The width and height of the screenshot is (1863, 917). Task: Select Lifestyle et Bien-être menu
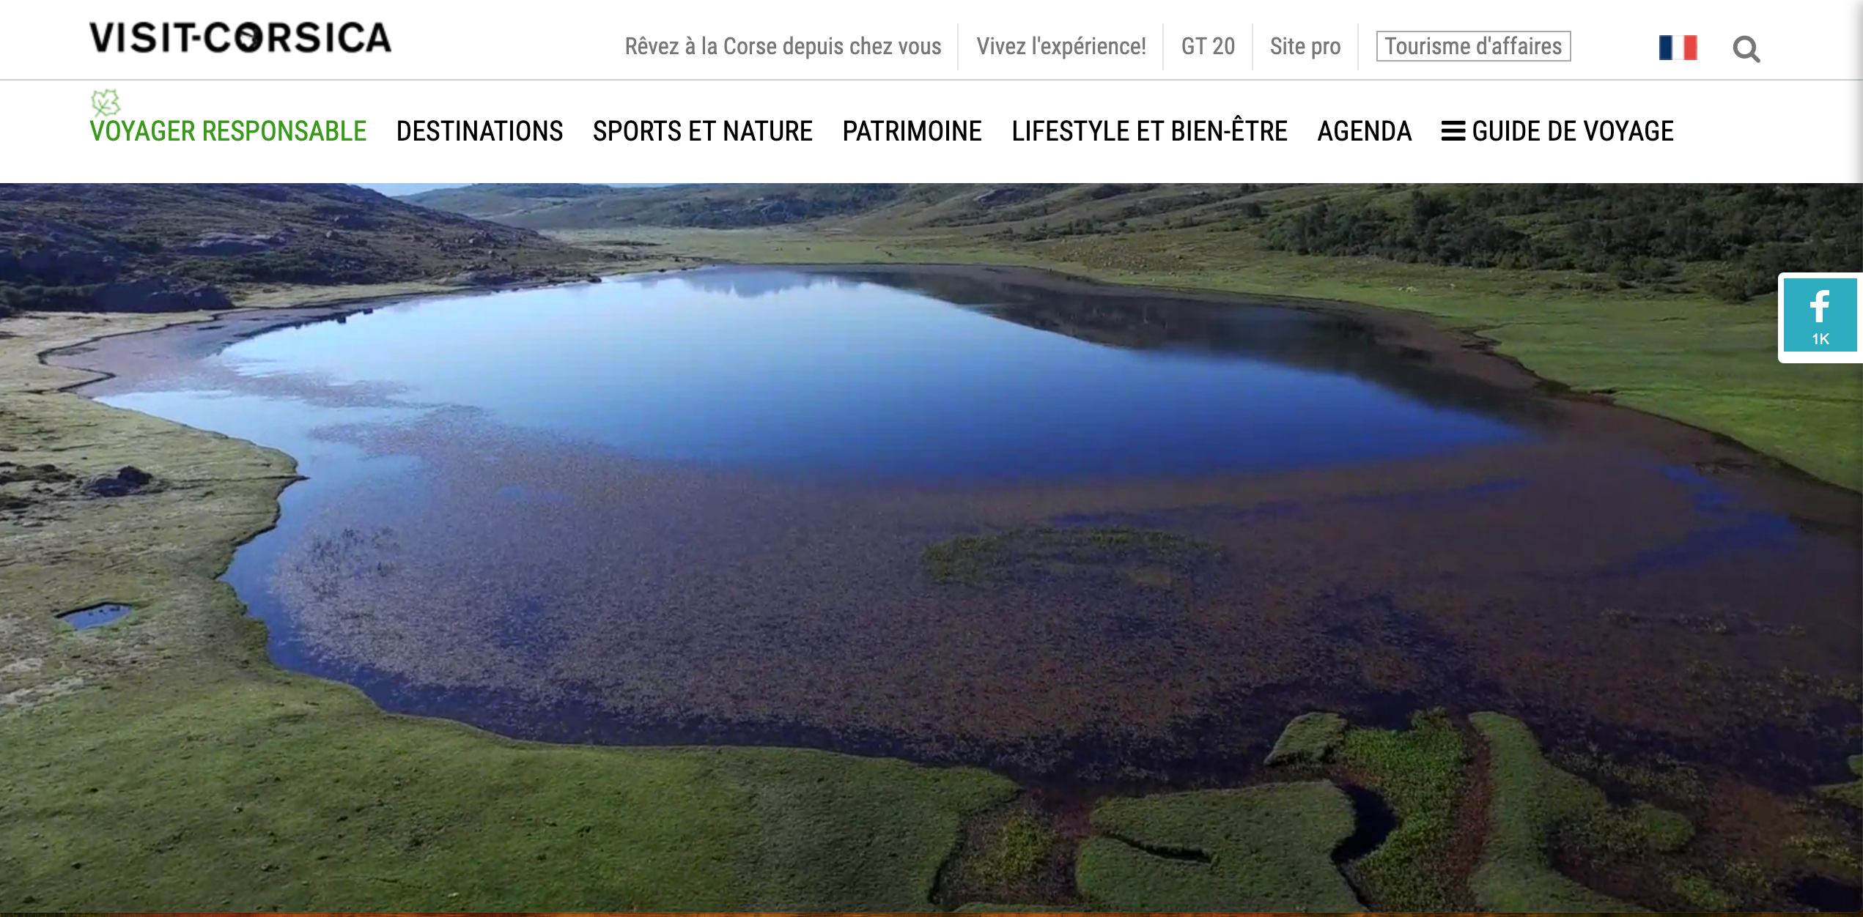1149,131
